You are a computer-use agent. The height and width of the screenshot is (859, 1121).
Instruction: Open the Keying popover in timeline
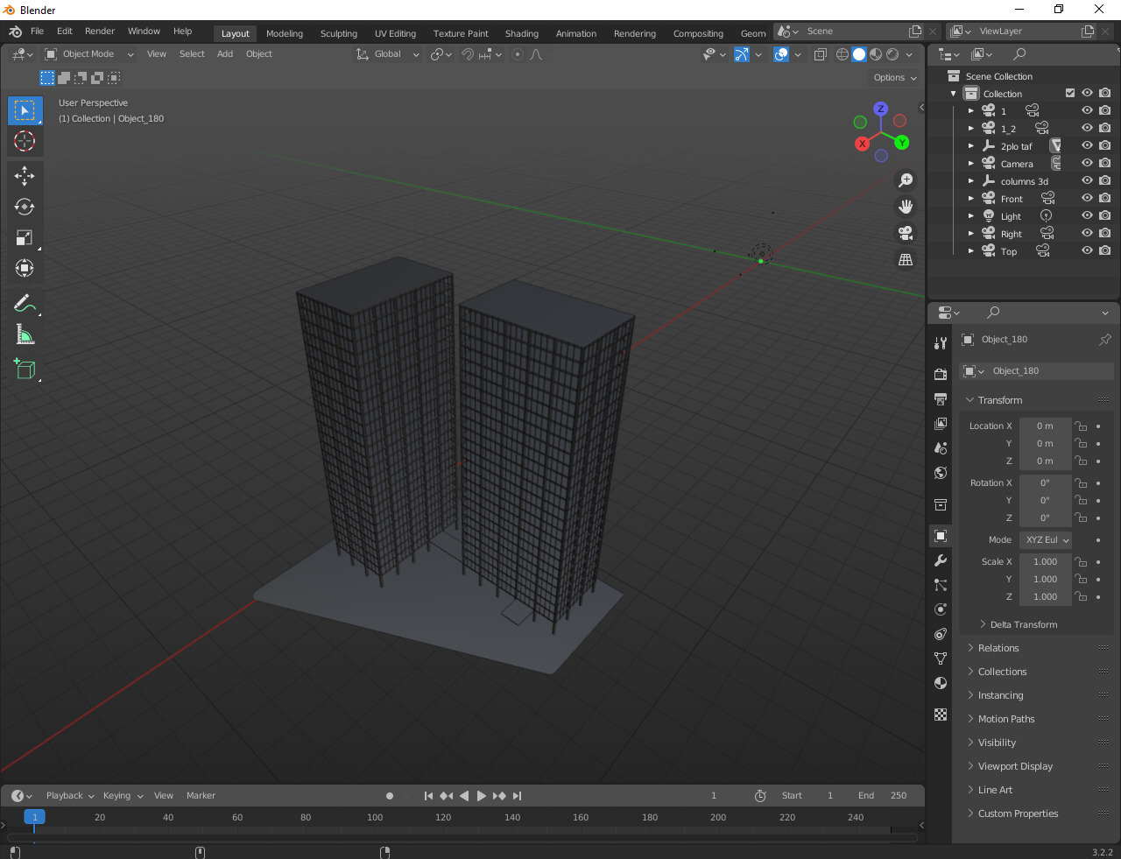click(123, 796)
